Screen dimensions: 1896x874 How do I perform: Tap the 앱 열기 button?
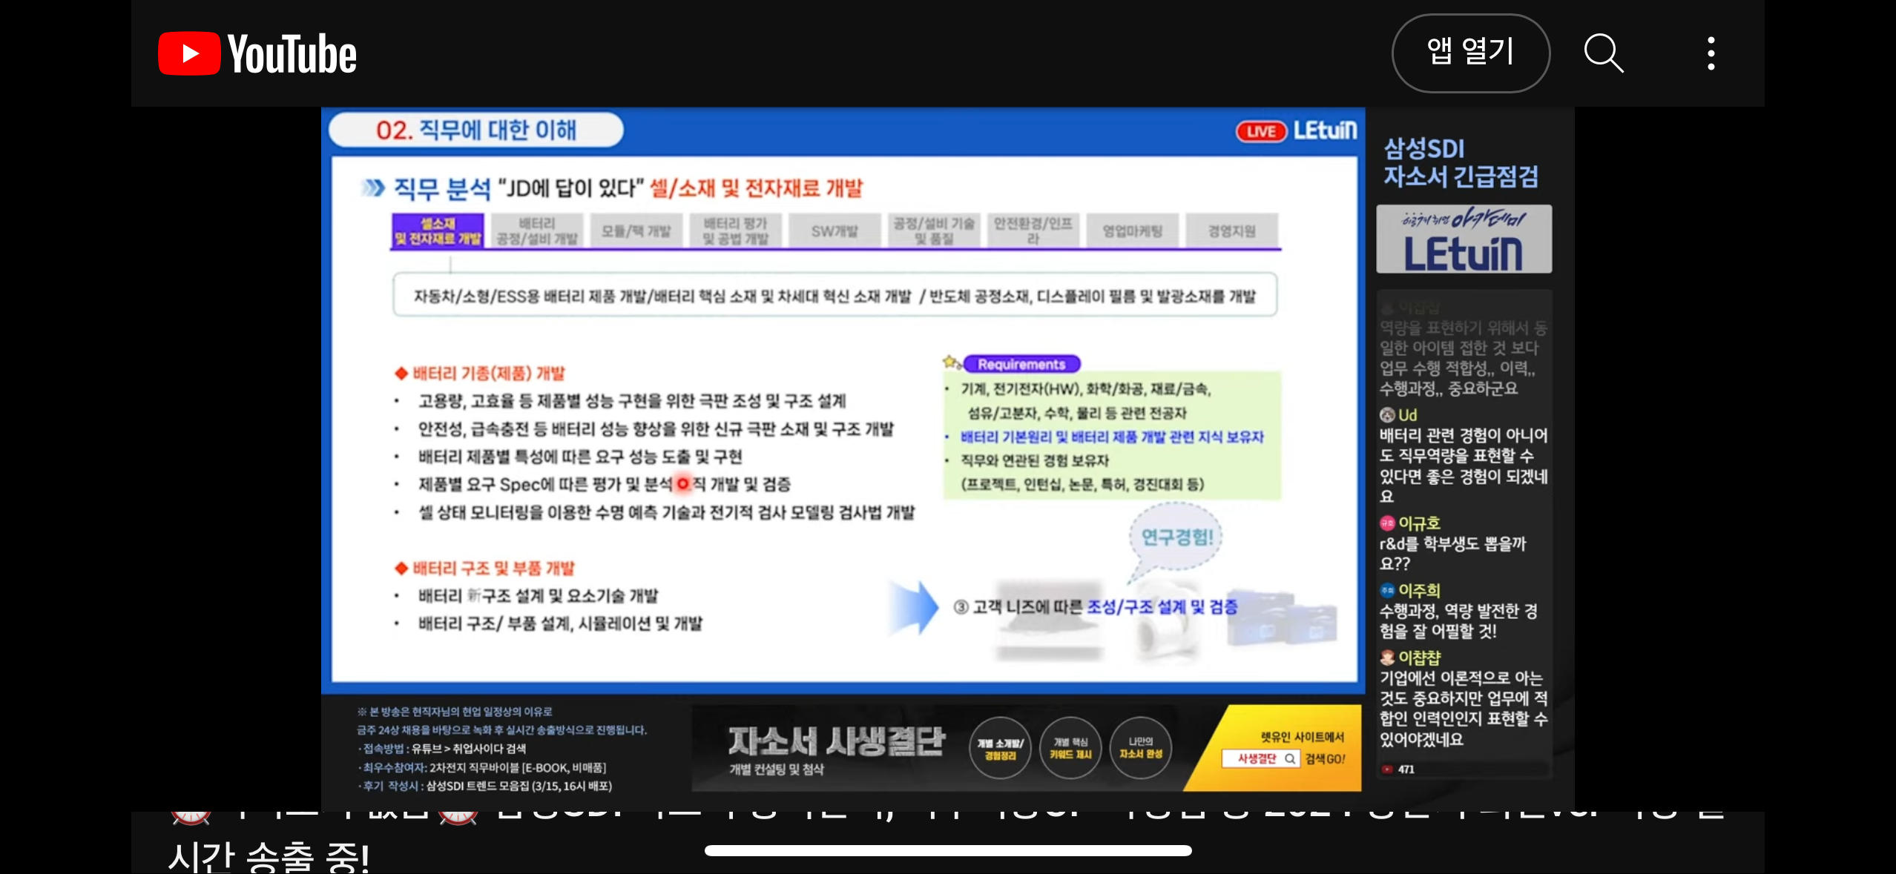(1469, 53)
